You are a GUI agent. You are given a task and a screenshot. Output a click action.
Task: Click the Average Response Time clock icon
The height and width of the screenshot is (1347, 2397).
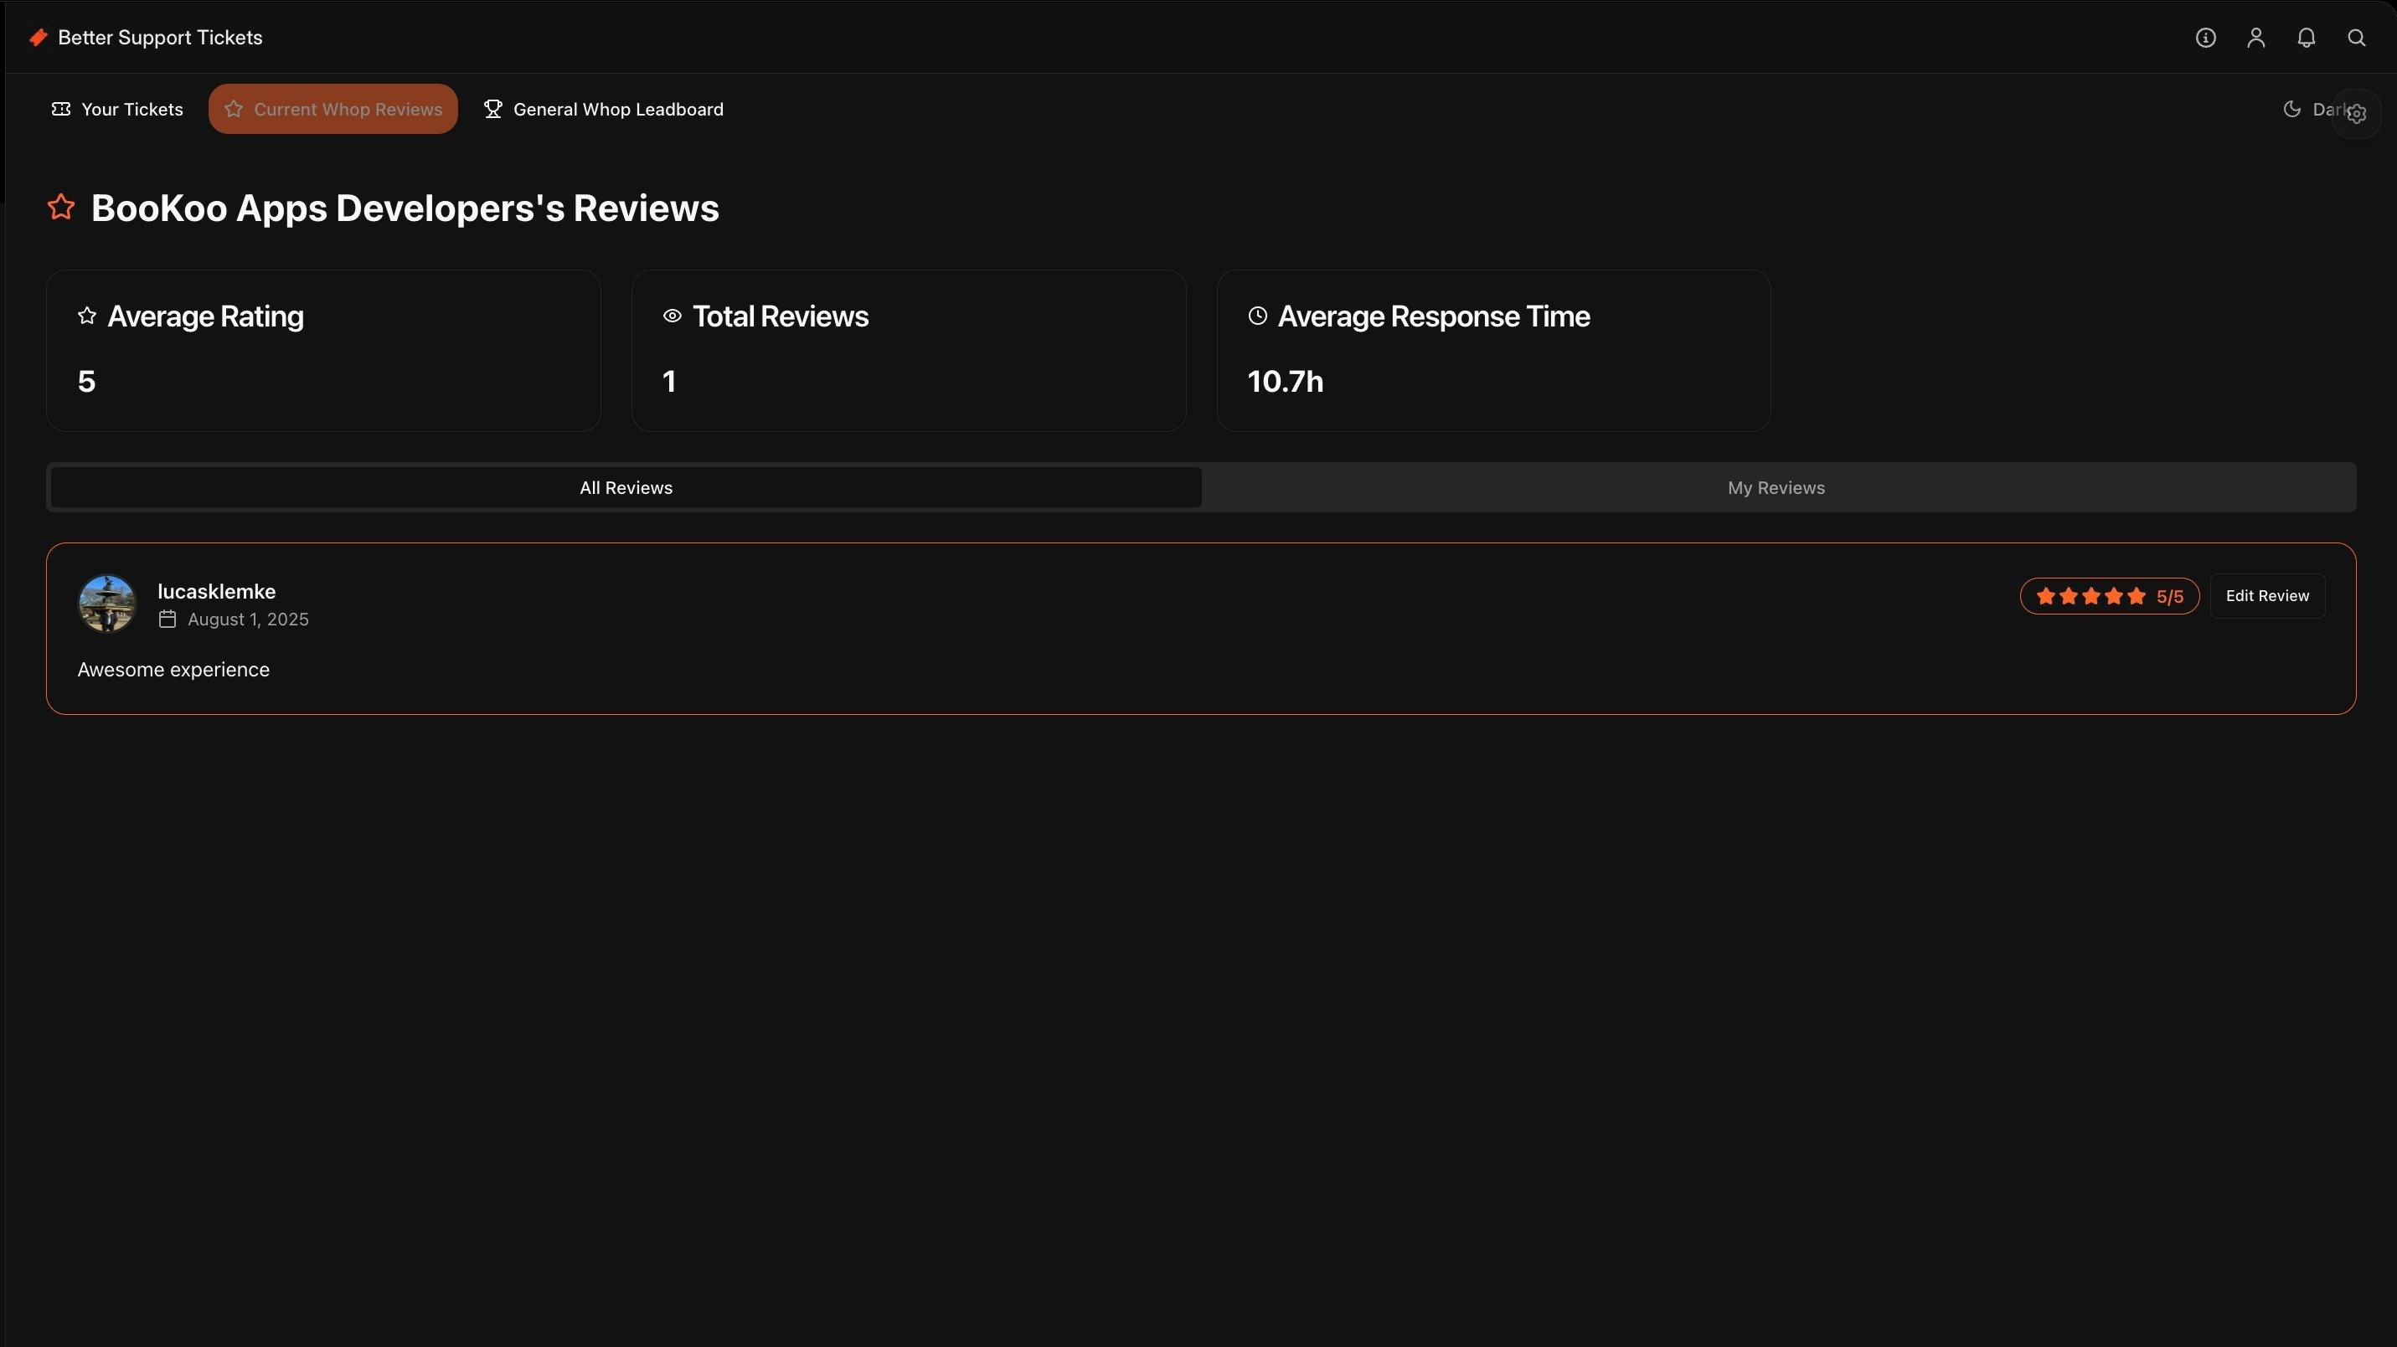(x=1257, y=316)
